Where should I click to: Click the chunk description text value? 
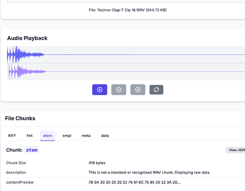coord(149,173)
